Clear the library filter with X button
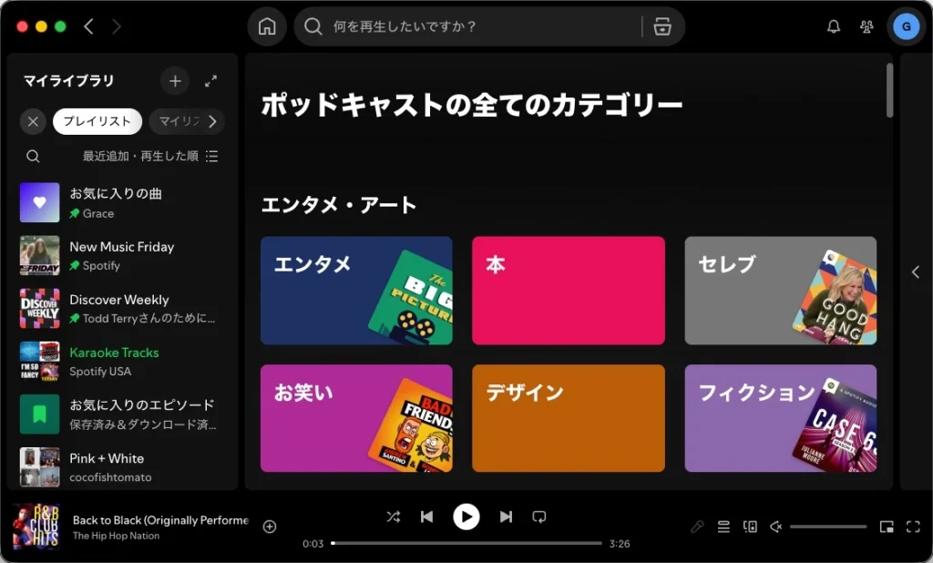 point(34,121)
